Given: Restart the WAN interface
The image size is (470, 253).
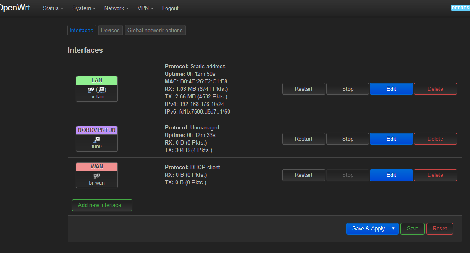Looking at the screenshot, I should (x=304, y=175).
